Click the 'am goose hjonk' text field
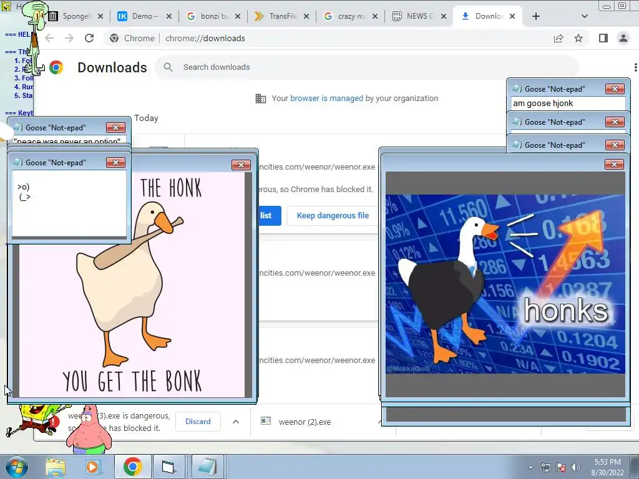This screenshot has height=479, width=639. click(568, 104)
